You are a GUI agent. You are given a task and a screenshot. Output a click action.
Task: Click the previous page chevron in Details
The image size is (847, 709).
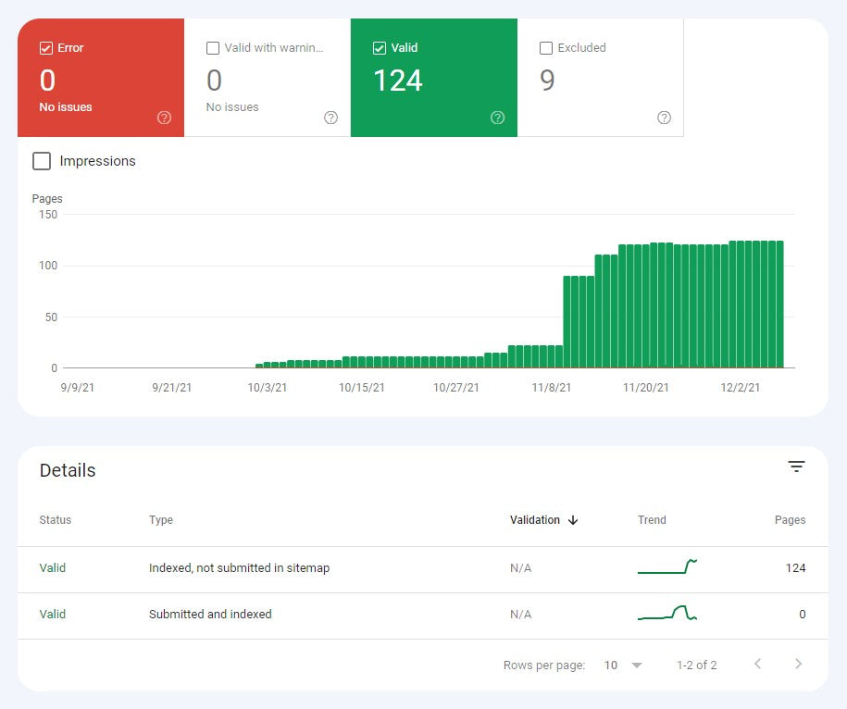[759, 664]
